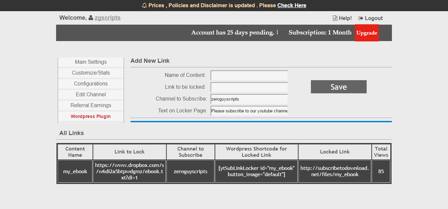
Task: Click the Logout arrow icon
Action: coord(361,18)
